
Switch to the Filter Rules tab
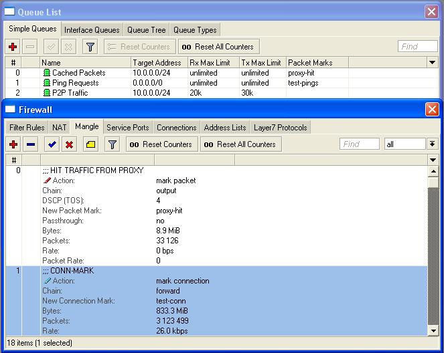27,127
